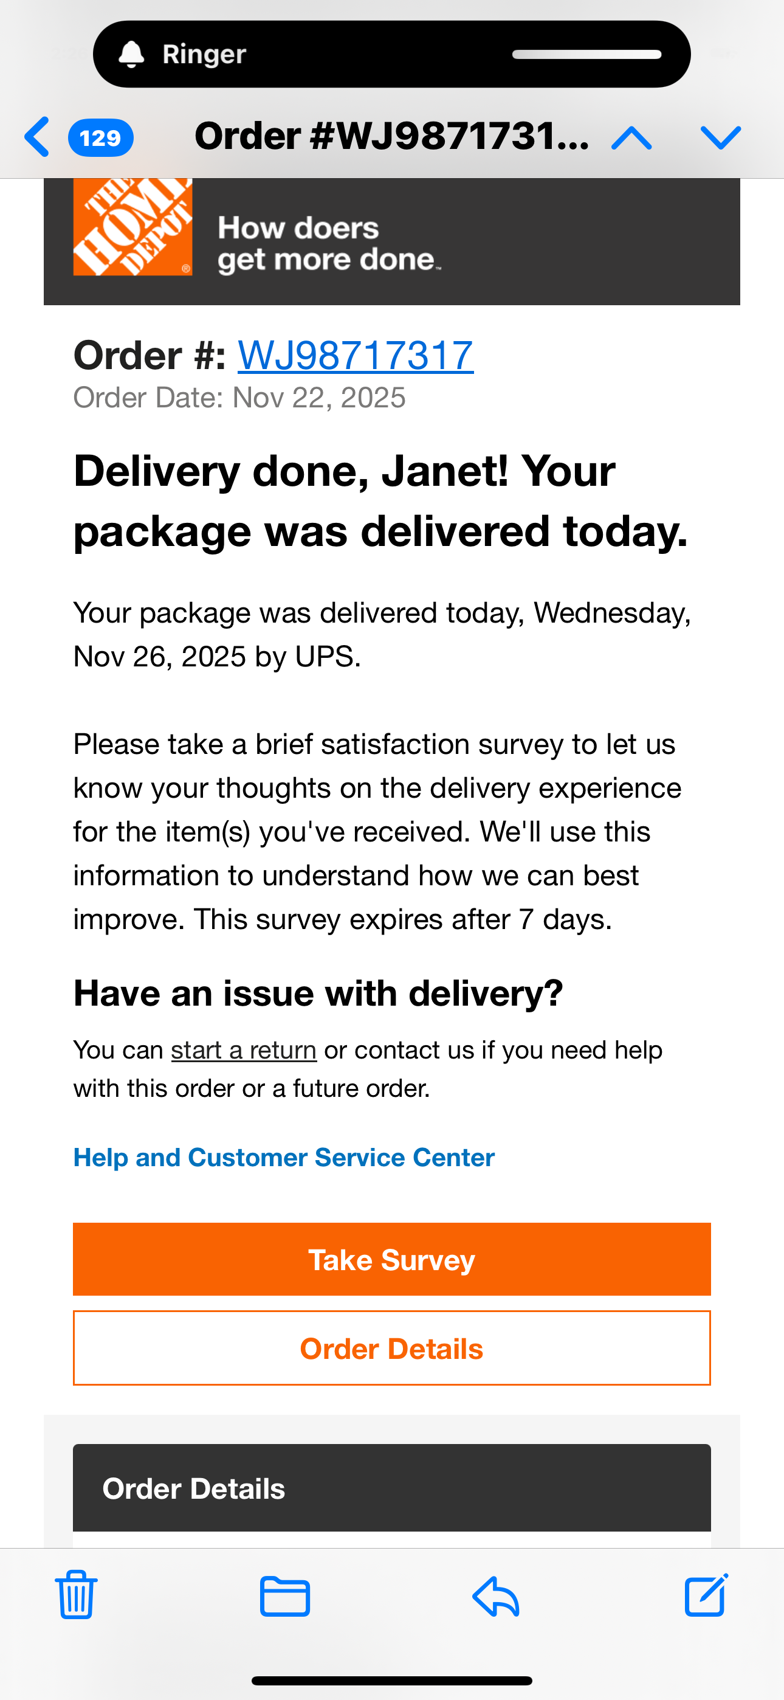Image resolution: width=784 pixels, height=1700 pixels.
Task: Open the start a return link
Action: [x=244, y=1050]
